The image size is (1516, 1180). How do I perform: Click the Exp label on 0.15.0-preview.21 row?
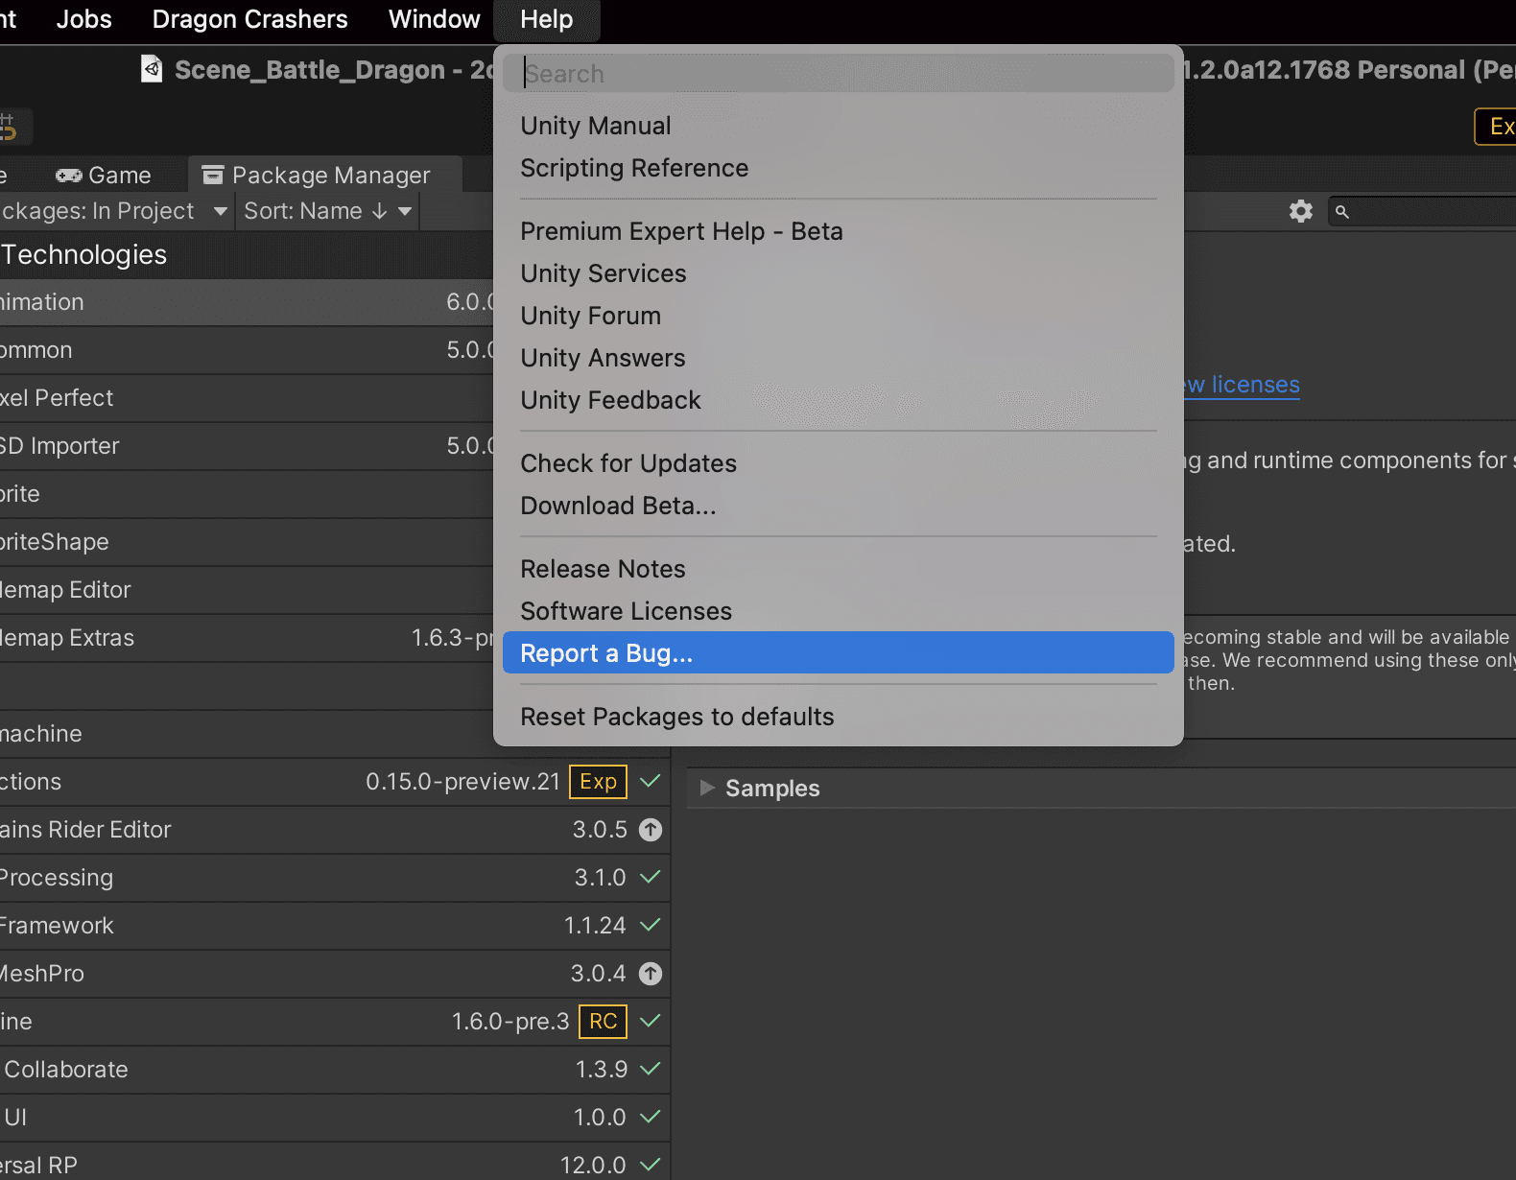coord(599,782)
